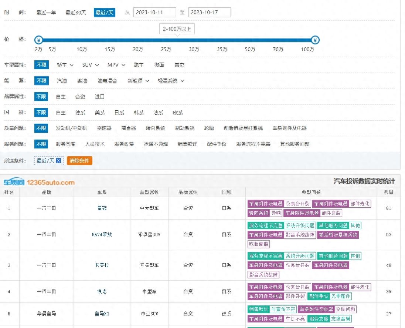
Task: Click the end date field 2023-10-17
Action: 210,12
